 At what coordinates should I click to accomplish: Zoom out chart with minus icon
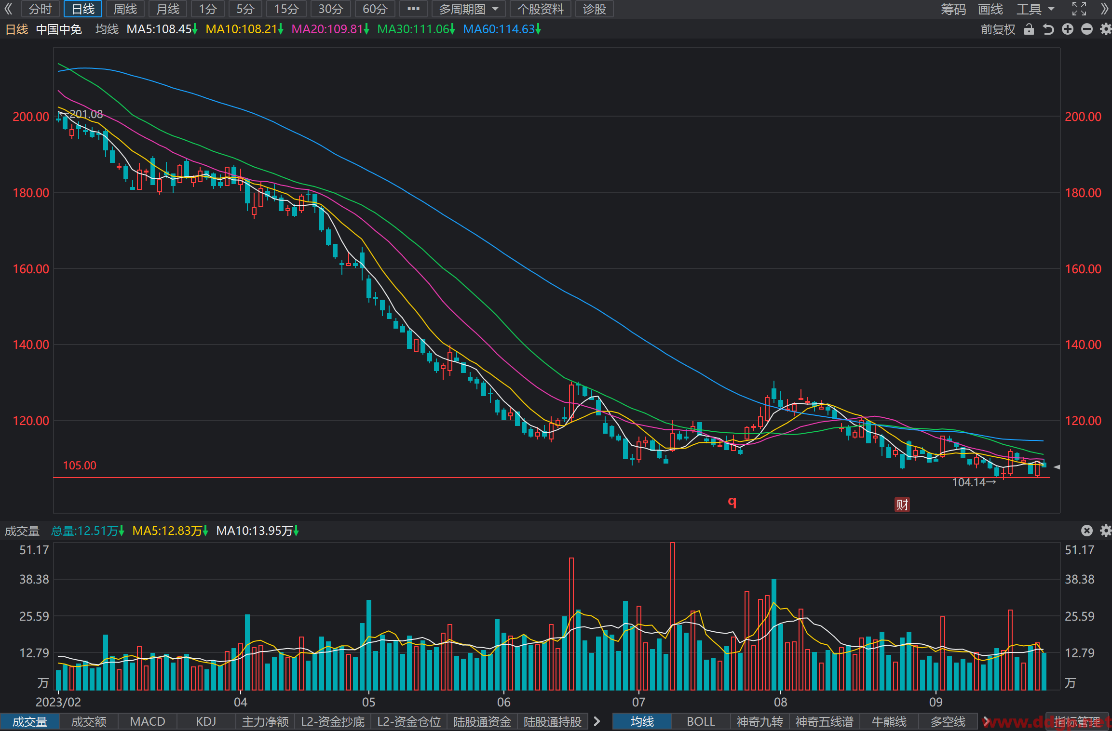click(1087, 29)
